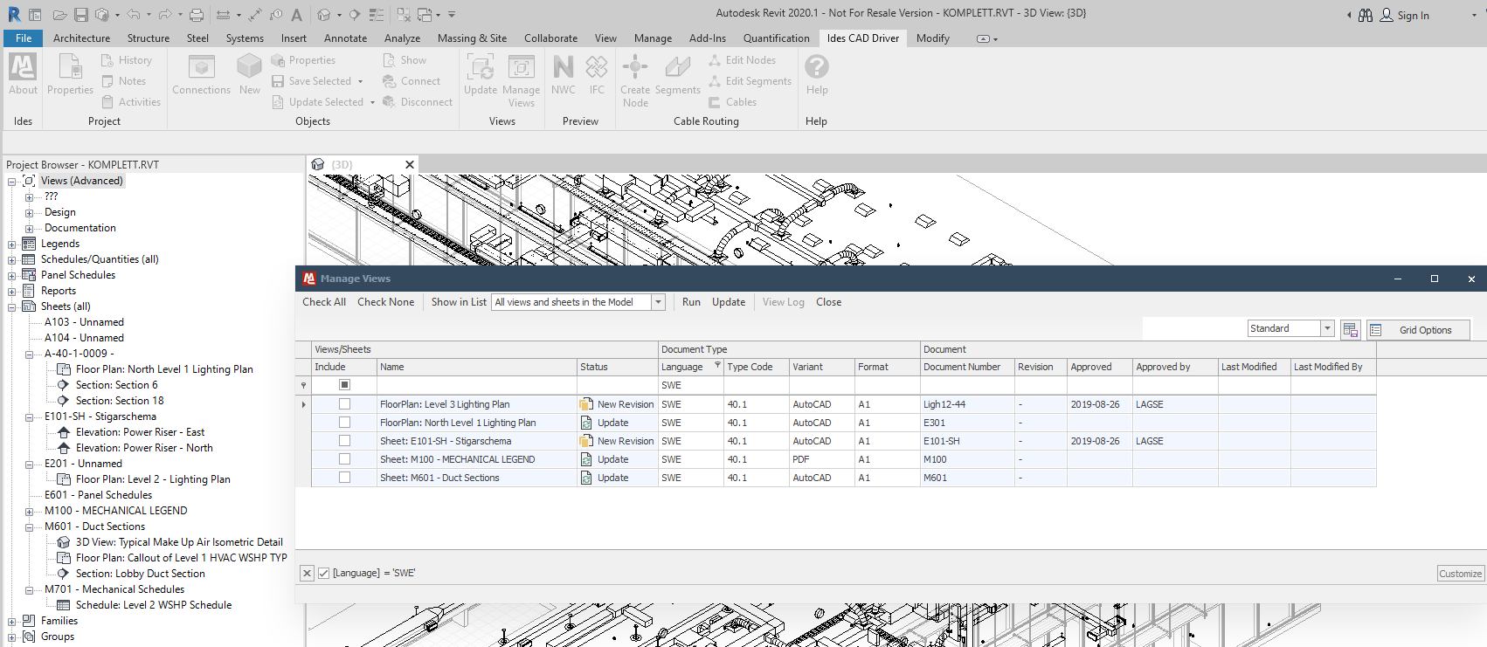
Task: Toggle Include checkbox in filter row
Action: coord(344,385)
